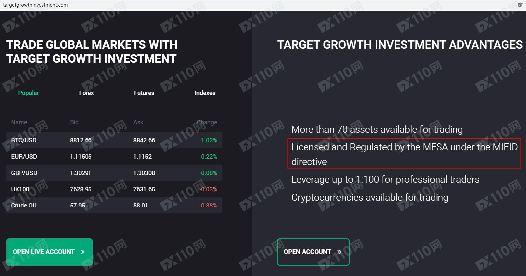Click the Open Live Account double-chevron icon
Image resolution: width=526 pixels, height=276 pixels.
point(83,252)
